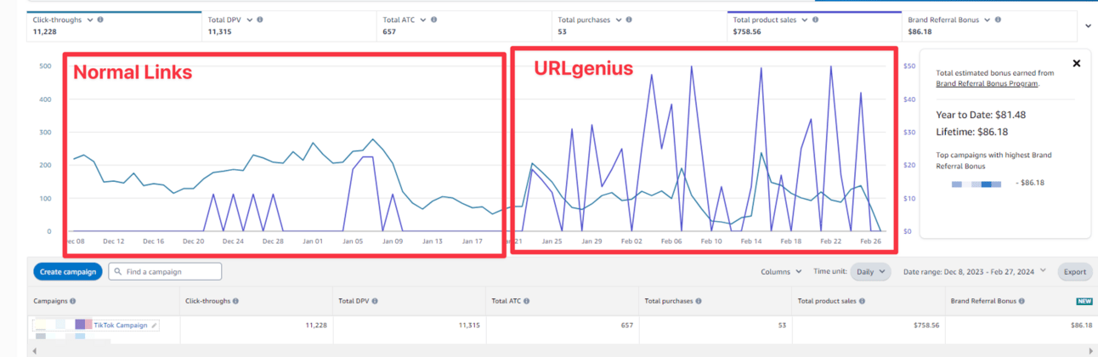1098x357 pixels.
Task: Click the Lifetime: $86.18 text
Action: coord(971,133)
